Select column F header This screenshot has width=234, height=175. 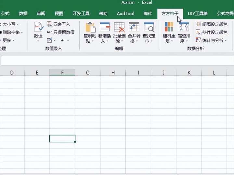click(62, 72)
